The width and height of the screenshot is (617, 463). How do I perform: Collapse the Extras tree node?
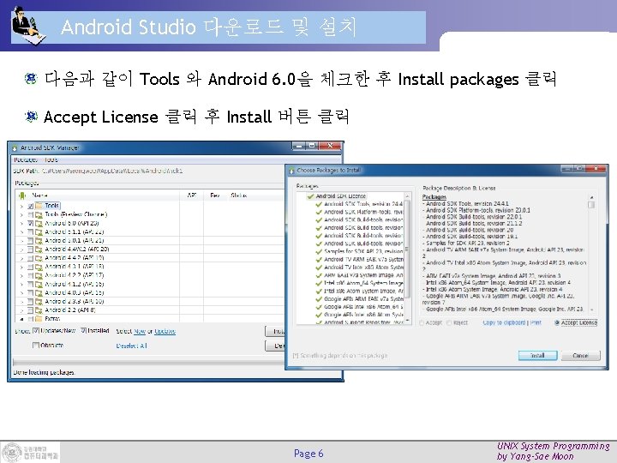(x=21, y=318)
